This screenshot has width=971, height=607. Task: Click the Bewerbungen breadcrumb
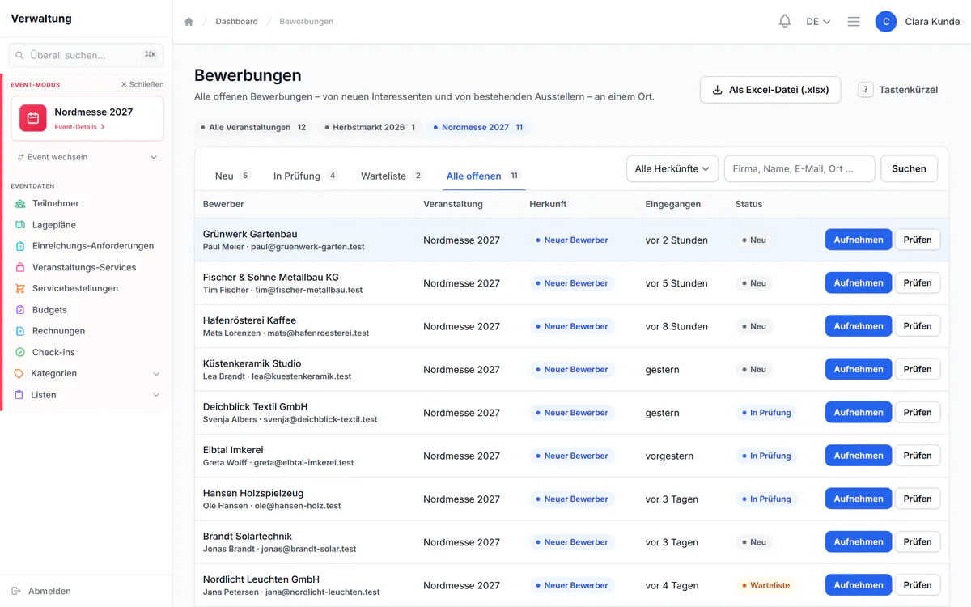pos(306,22)
